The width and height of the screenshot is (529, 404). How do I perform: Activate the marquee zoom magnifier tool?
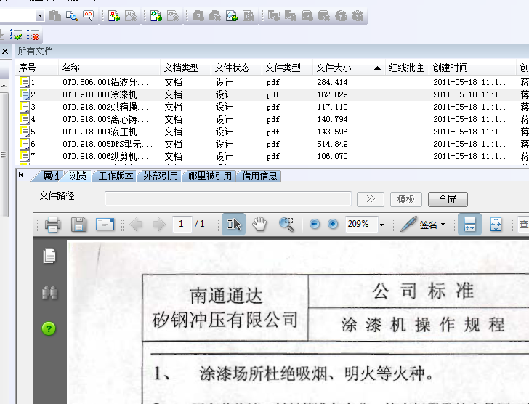point(286,225)
